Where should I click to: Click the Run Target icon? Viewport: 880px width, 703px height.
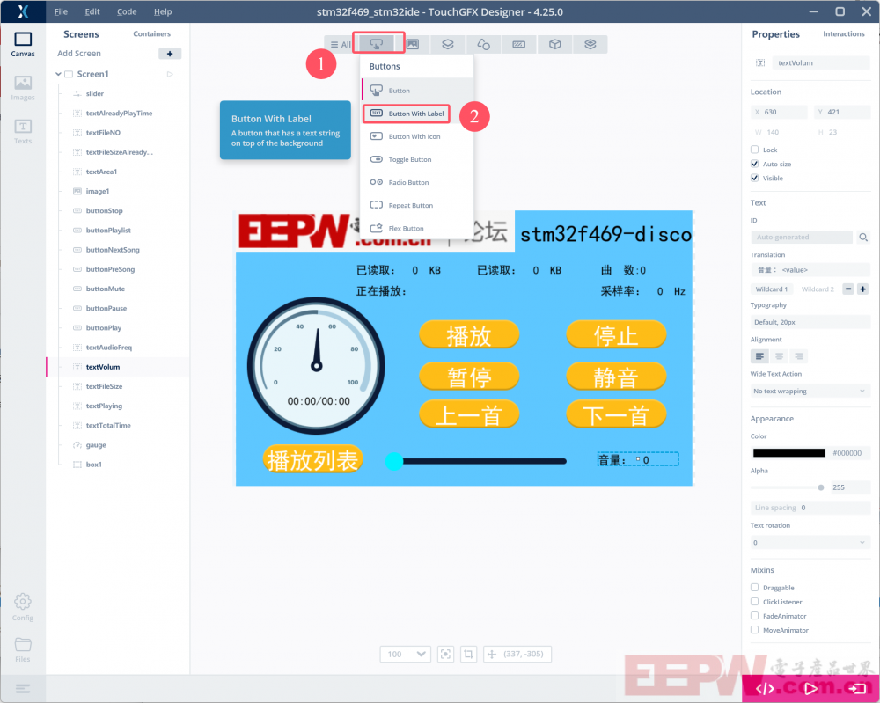click(x=856, y=688)
